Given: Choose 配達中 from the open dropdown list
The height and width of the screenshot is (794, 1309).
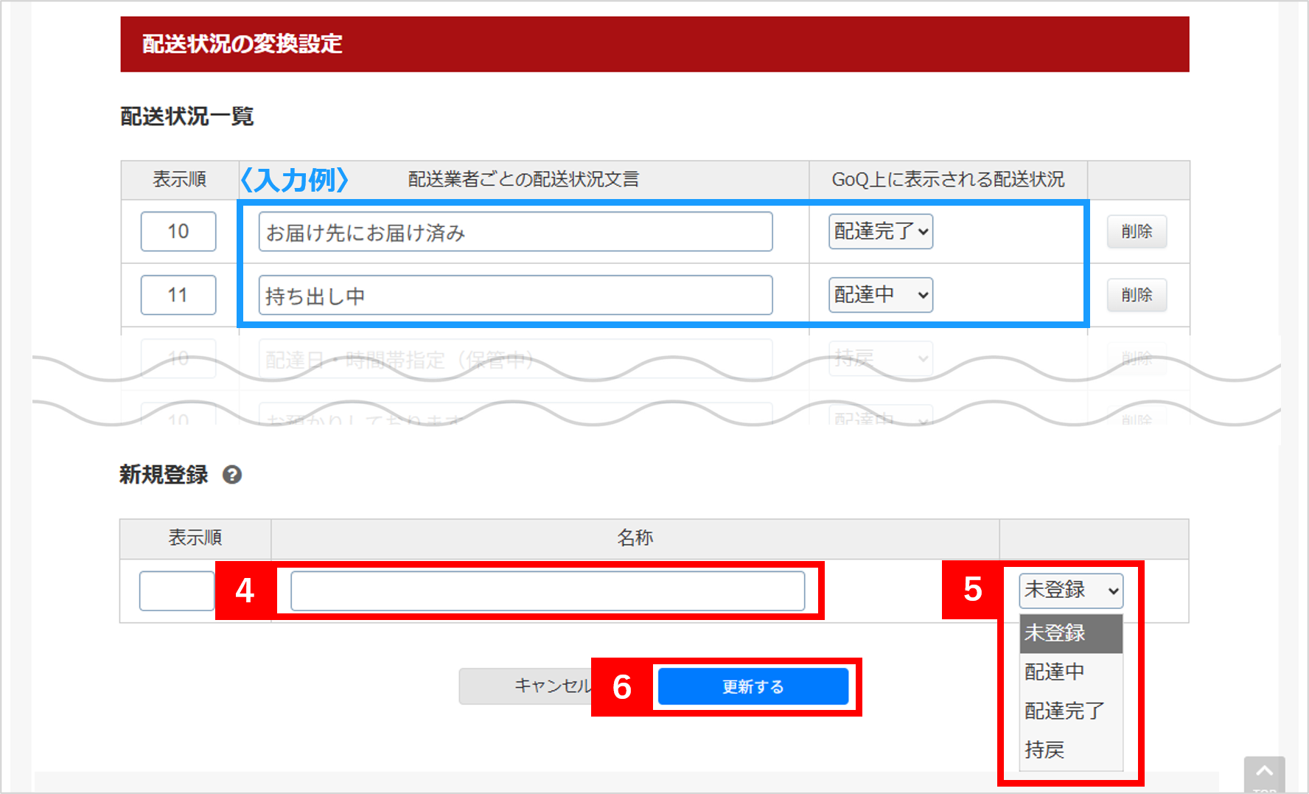Looking at the screenshot, I should [1070, 672].
